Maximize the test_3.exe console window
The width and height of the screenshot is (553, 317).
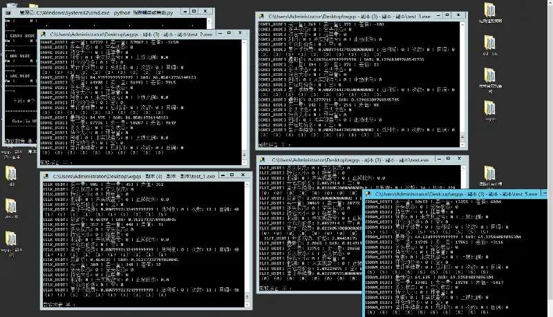447,15
